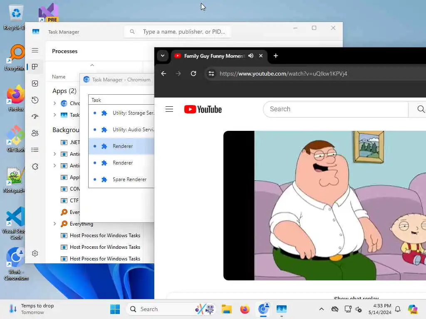Select Processes page icon in Task Manager sidebar
This screenshot has width=426, height=319.
(x=35, y=67)
